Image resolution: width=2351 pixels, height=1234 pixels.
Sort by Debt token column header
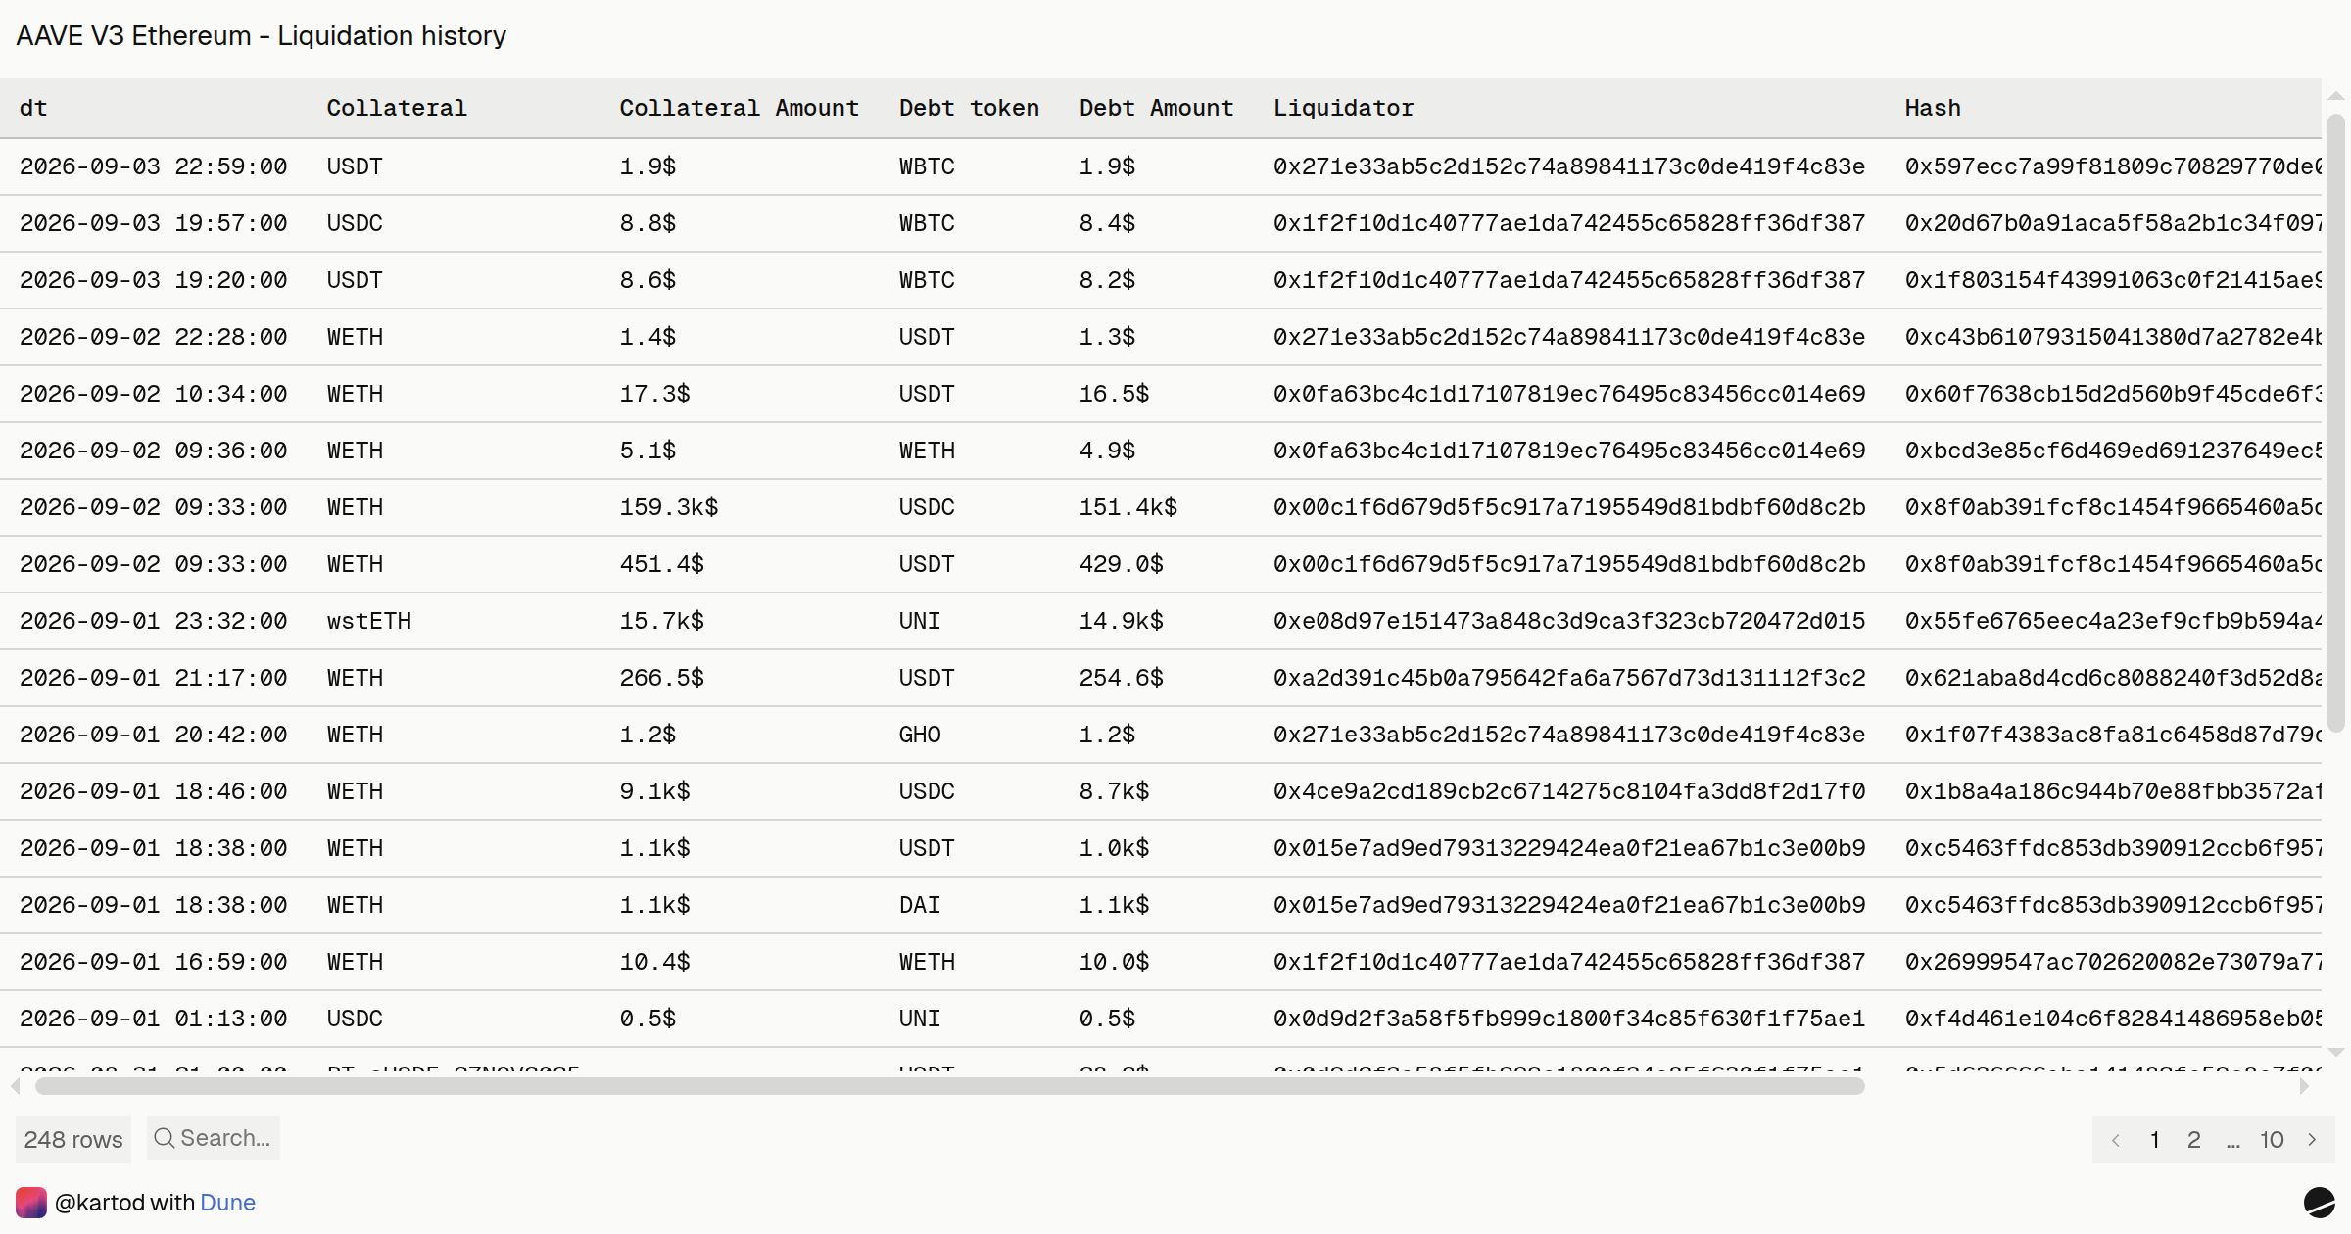969,108
